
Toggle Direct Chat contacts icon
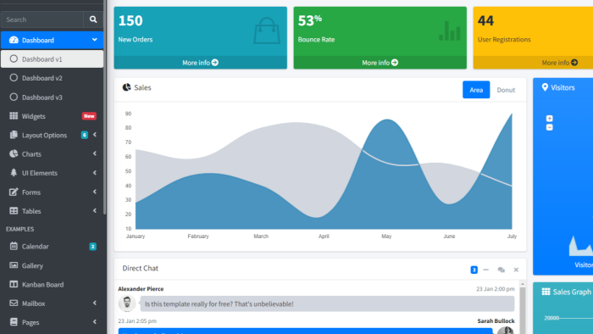(x=502, y=270)
